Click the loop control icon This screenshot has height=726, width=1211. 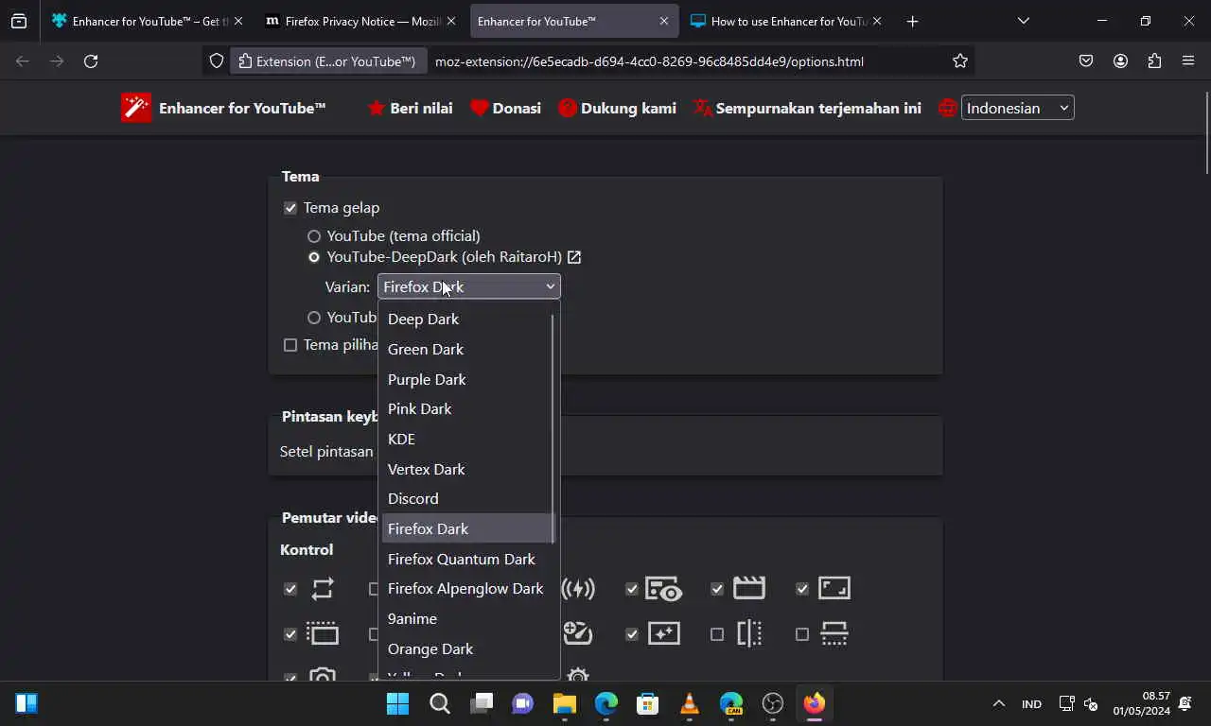coord(323,589)
